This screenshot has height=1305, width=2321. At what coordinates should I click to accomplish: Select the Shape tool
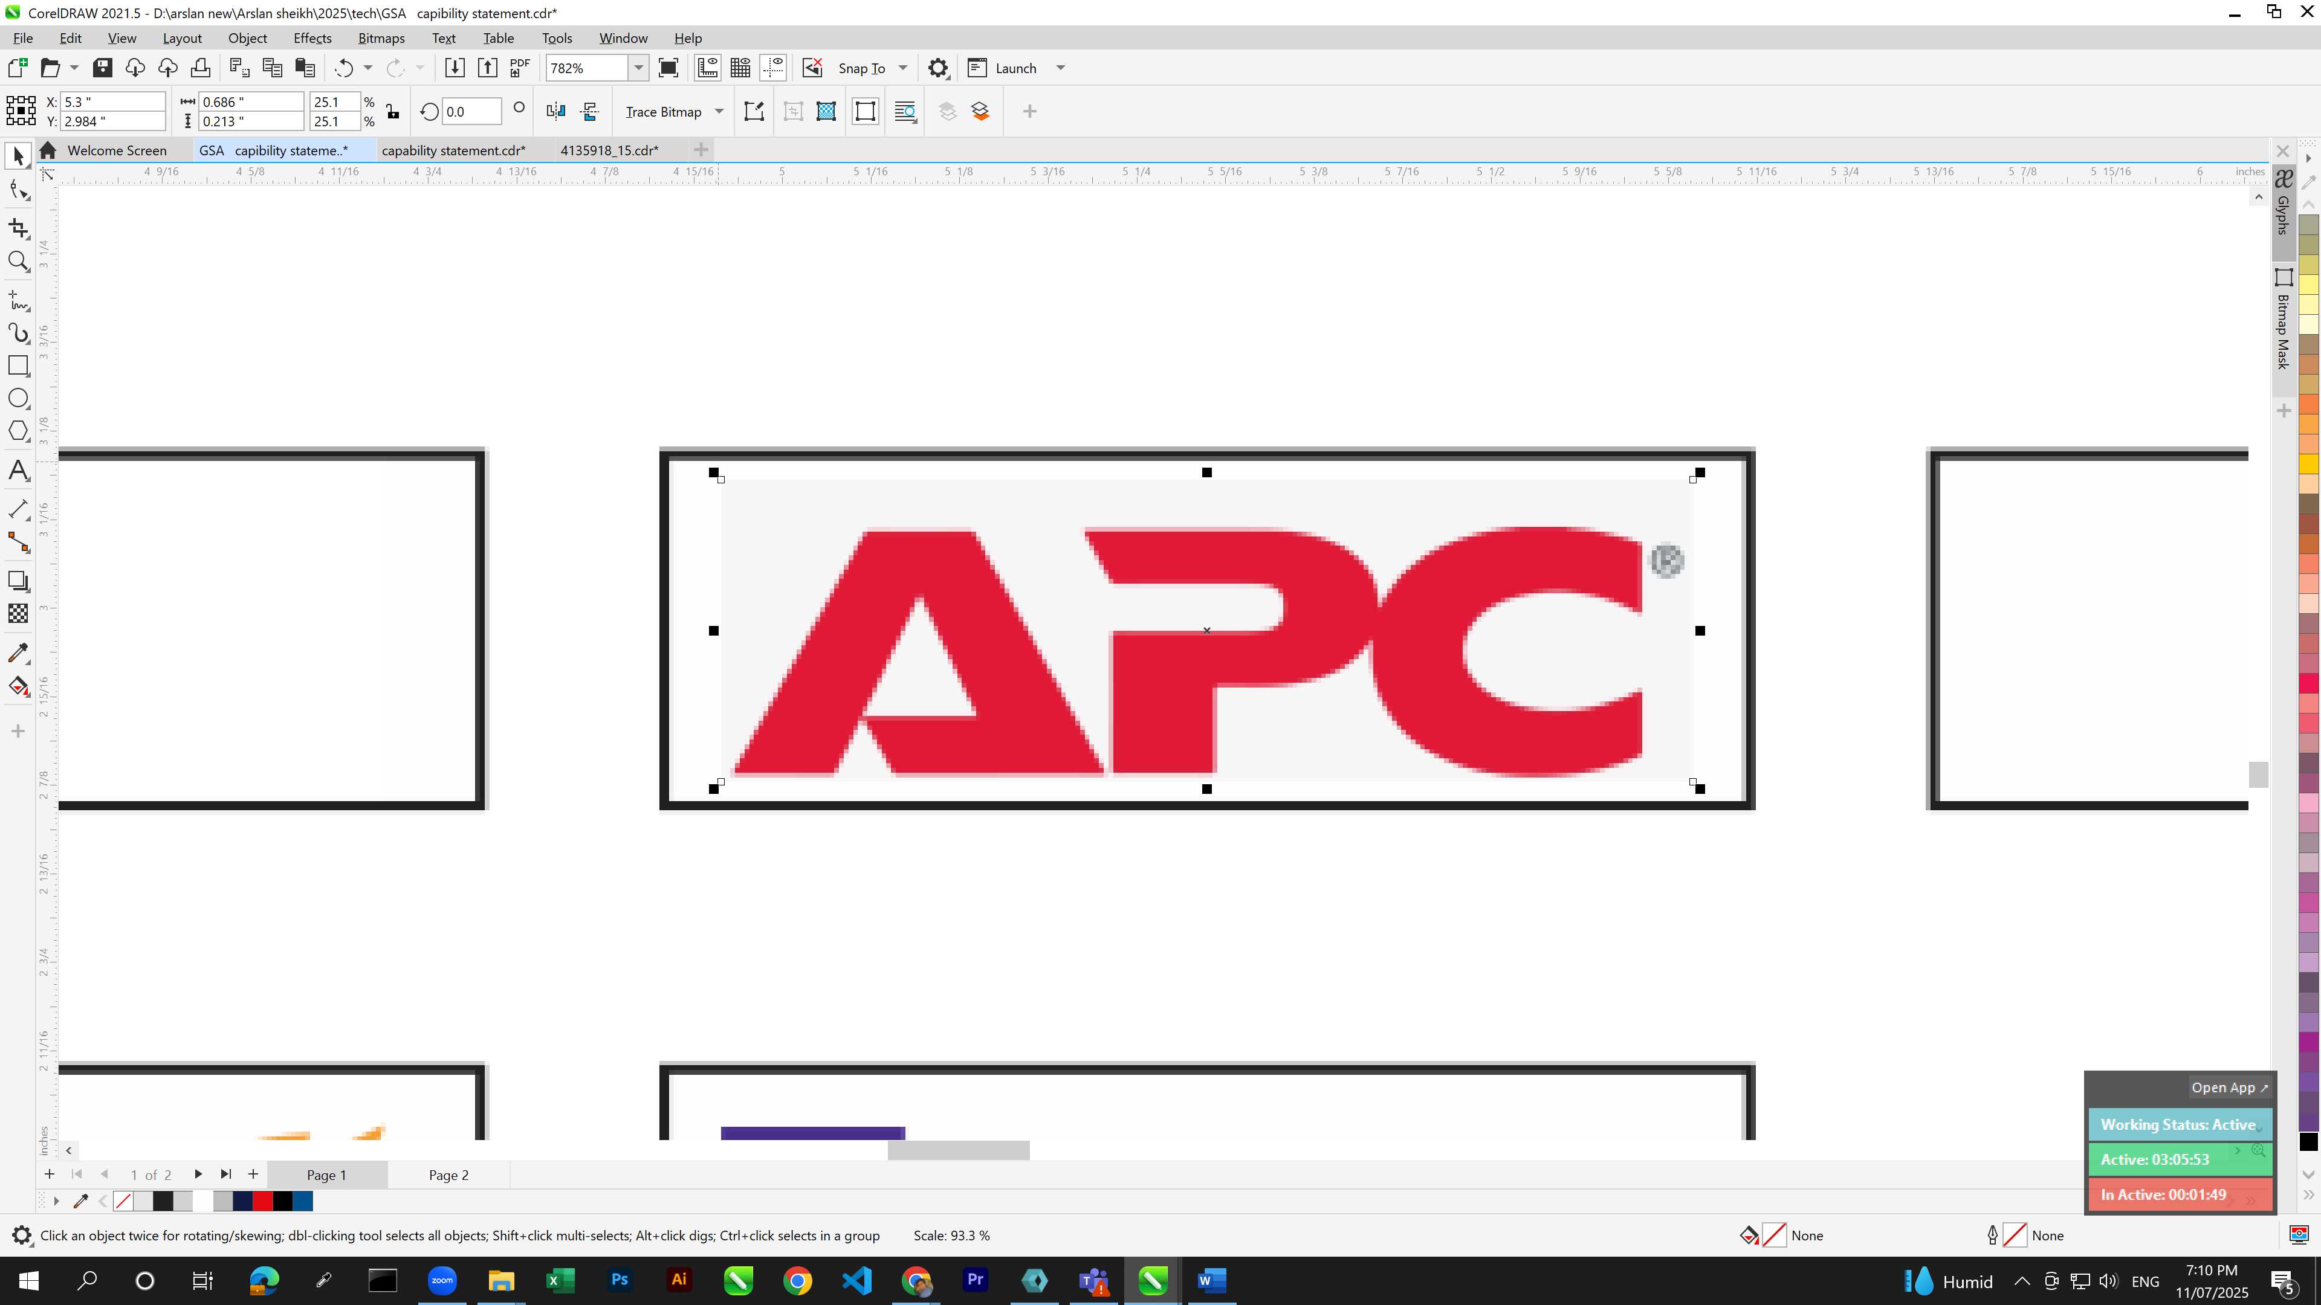click(x=18, y=190)
